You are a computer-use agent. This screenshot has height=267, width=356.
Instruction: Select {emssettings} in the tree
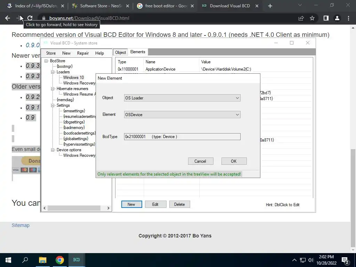[x=74, y=111]
